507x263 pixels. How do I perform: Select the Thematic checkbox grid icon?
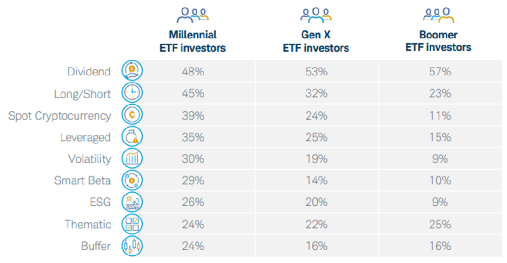pyautogui.click(x=132, y=224)
